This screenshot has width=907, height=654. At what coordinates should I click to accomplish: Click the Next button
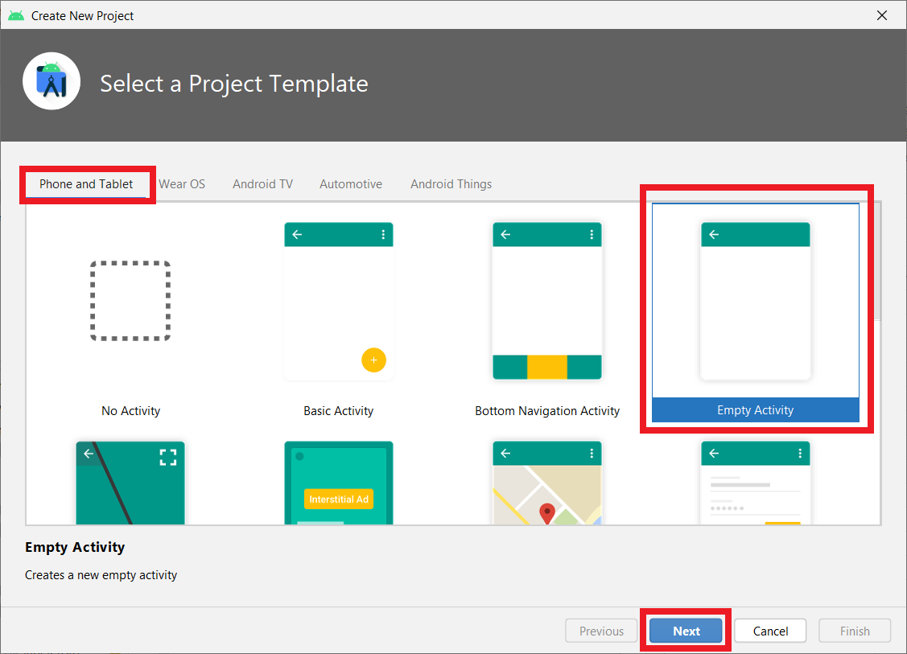686,631
